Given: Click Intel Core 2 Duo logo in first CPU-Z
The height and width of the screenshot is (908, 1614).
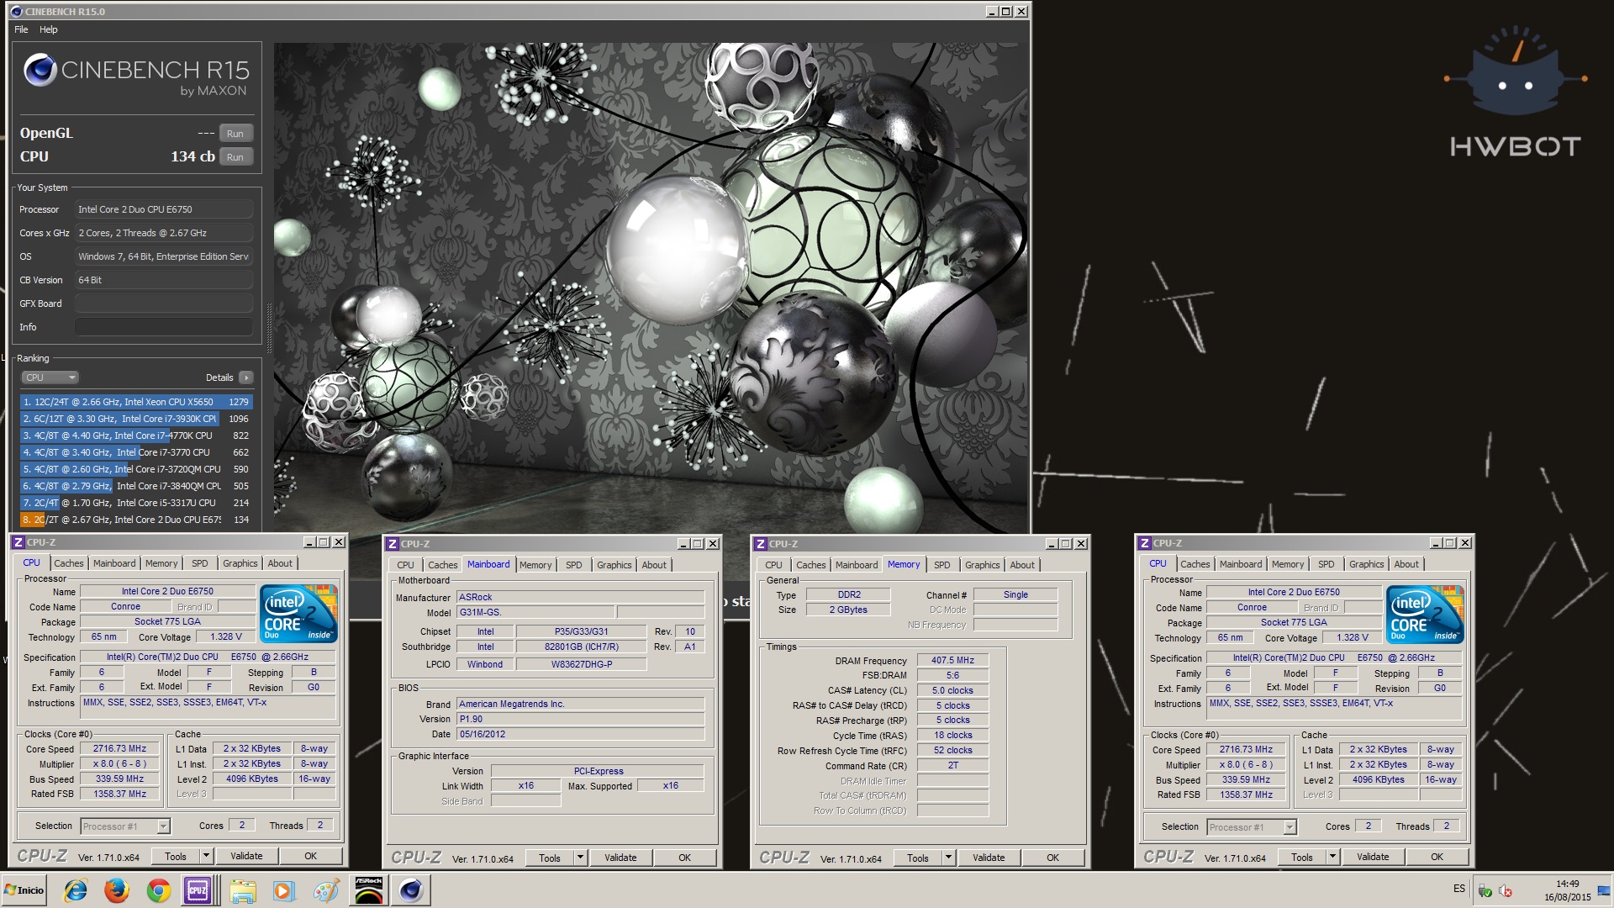Looking at the screenshot, I should (x=299, y=613).
